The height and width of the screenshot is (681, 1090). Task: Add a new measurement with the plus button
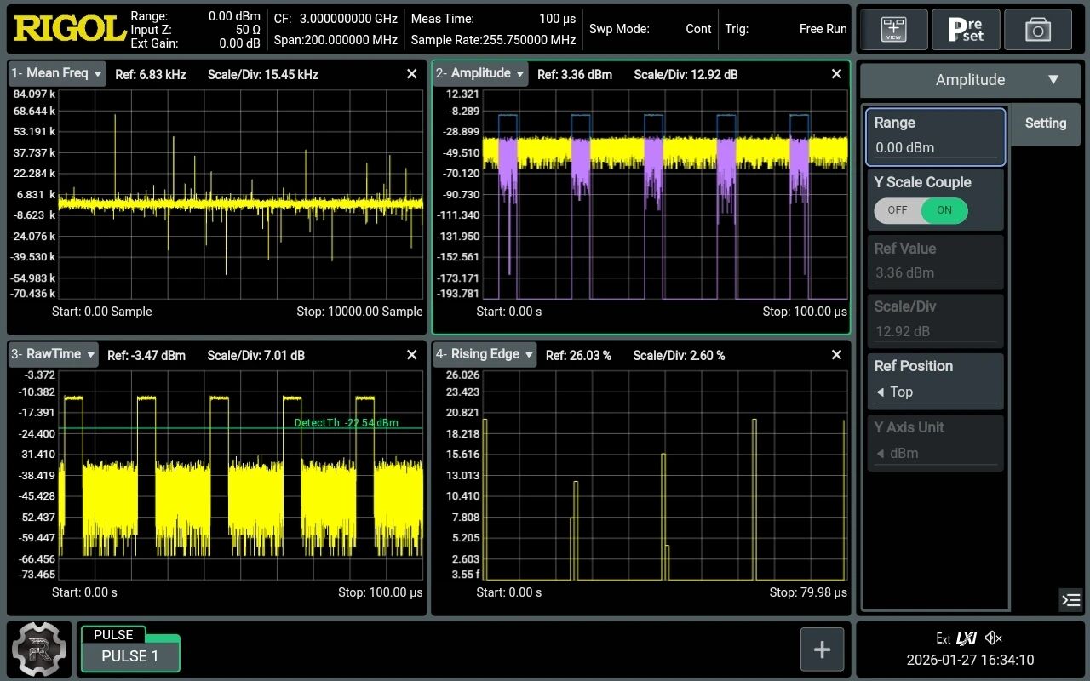pyautogui.click(x=822, y=650)
